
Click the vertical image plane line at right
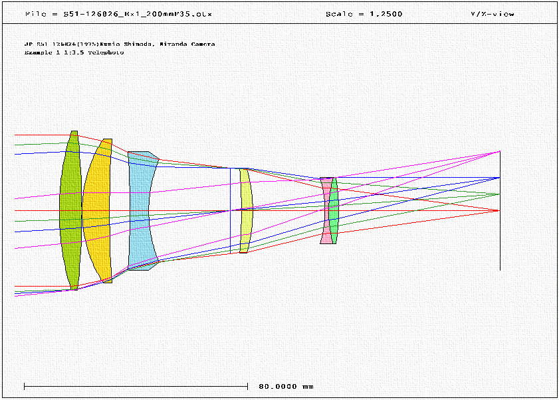coord(500,211)
